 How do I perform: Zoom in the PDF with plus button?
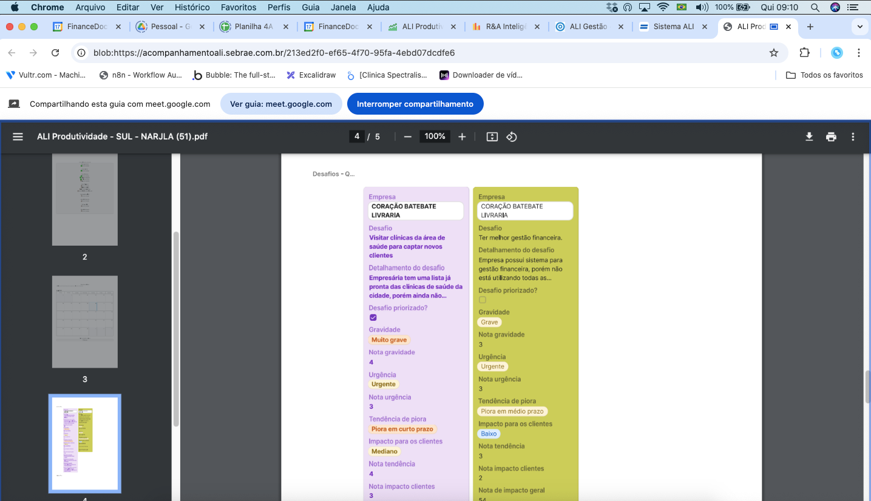[462, 136]
